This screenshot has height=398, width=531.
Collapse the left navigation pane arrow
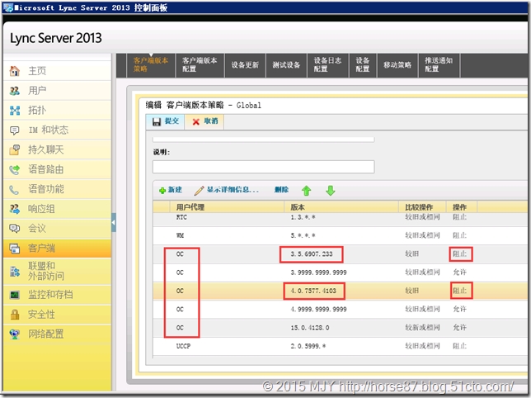114,222
